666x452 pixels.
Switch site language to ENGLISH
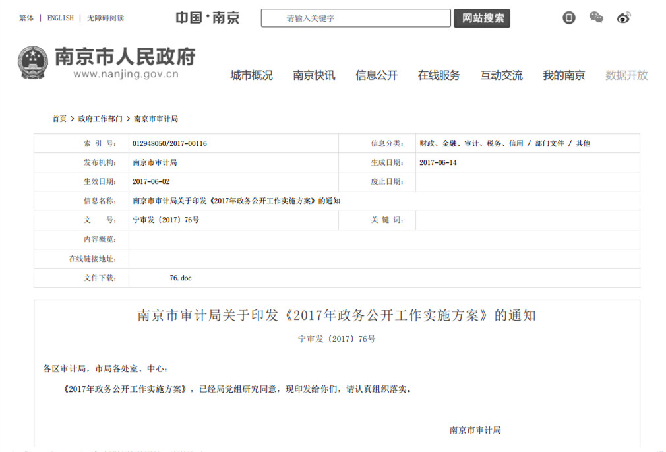(x=61, y=18)
